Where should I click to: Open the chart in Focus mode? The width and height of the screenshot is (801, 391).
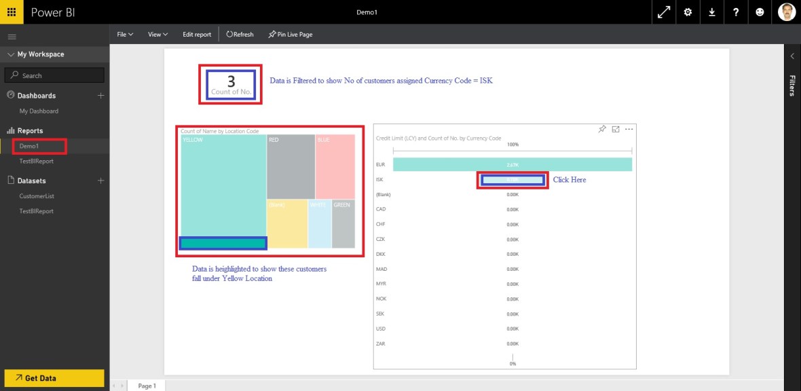tap(616, 128)
